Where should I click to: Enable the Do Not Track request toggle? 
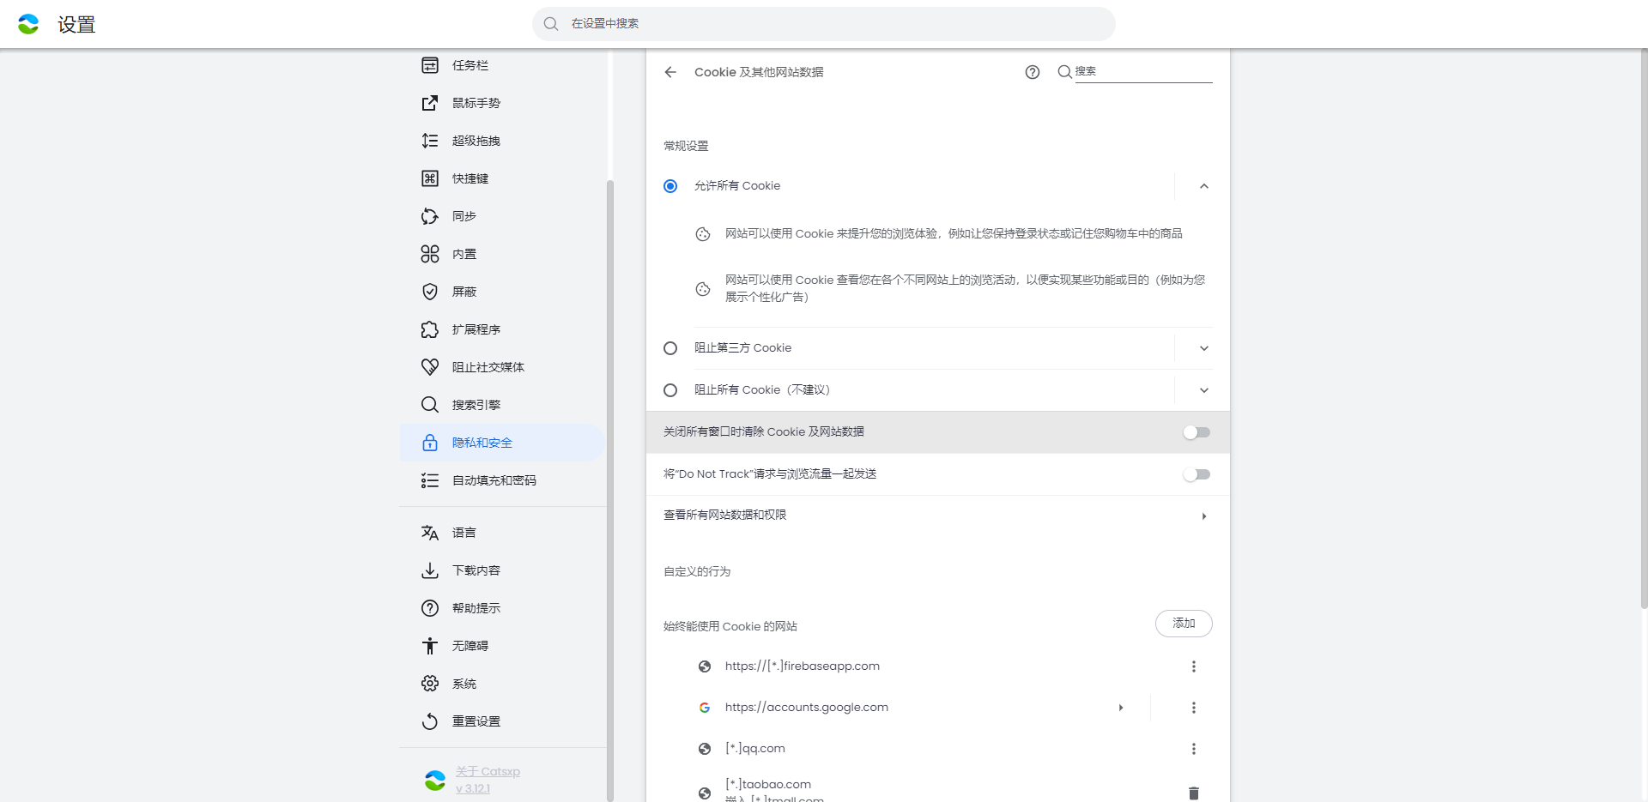tap(1197, 474)
